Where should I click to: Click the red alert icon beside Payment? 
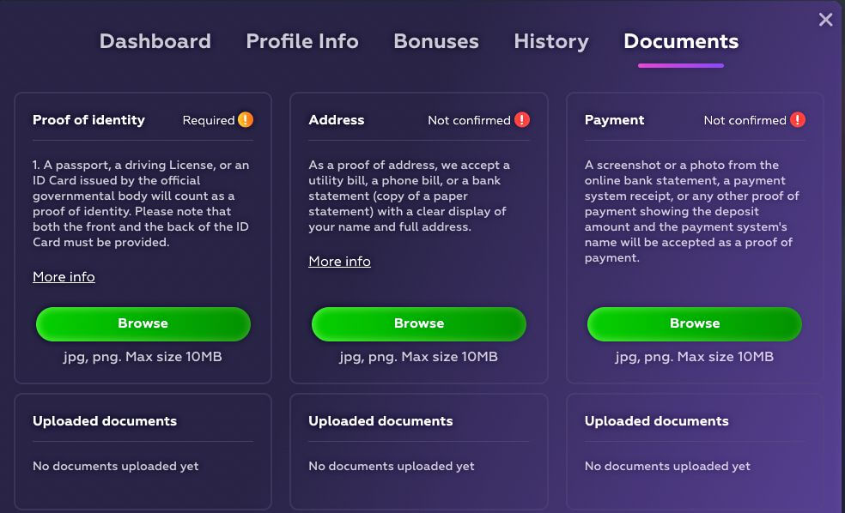(x=798, y=120)
